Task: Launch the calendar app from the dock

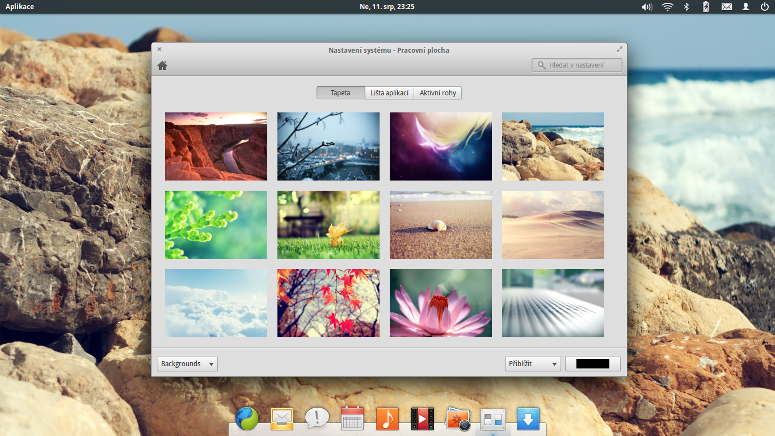Action: click(x=352, y=418)
